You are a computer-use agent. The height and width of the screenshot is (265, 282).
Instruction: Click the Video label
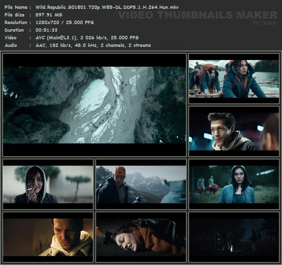11,38
